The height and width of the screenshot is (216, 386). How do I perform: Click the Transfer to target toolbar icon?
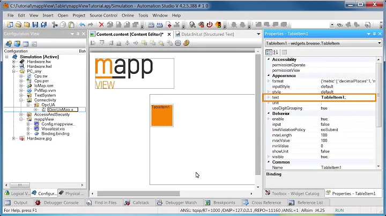tap(169, 25)
